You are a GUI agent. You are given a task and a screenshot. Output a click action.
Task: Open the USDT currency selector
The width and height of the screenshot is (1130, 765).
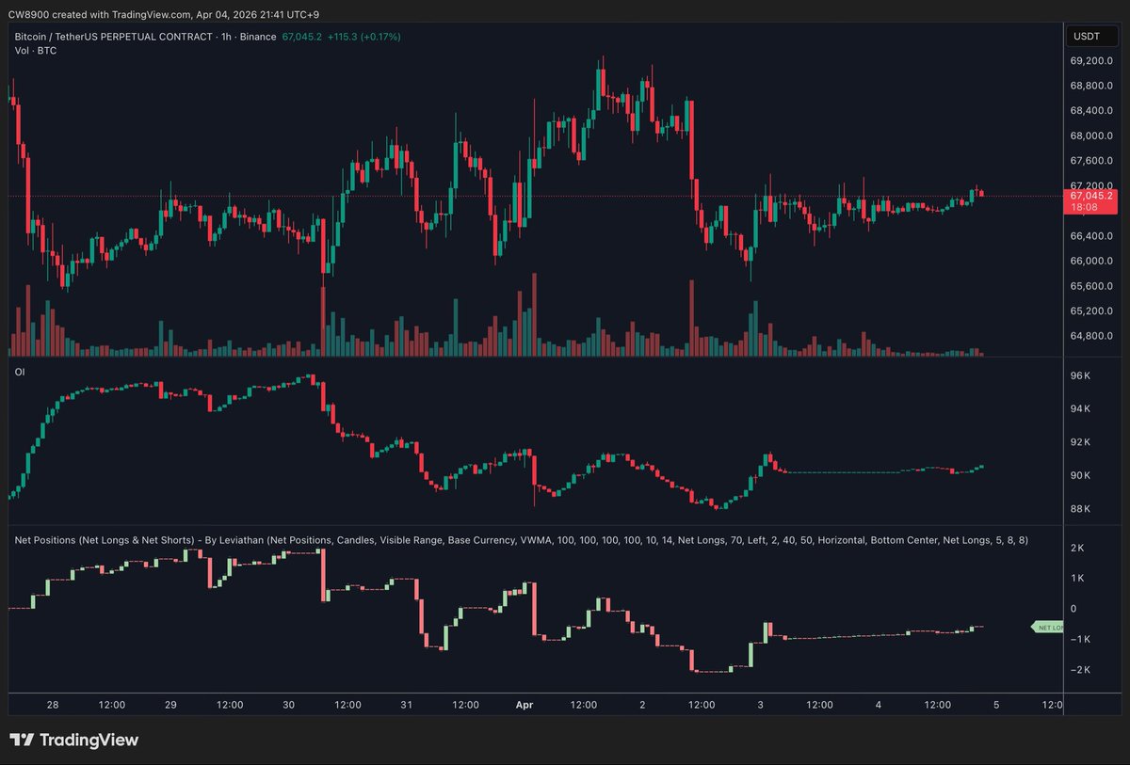(x=1088, y=37)
